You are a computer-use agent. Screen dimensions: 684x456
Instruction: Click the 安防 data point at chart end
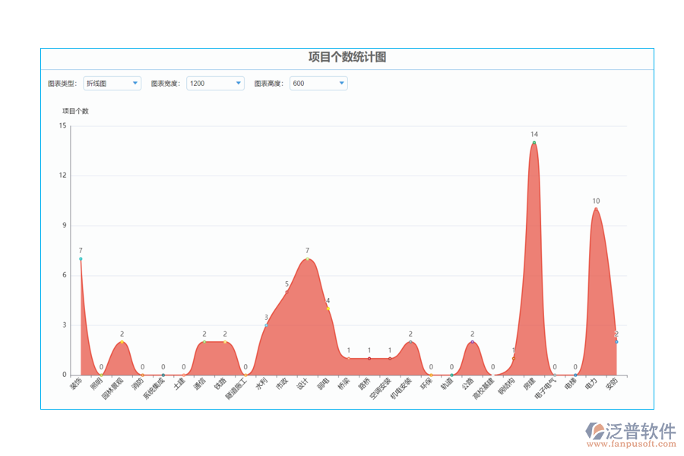[x=616, y=342]
